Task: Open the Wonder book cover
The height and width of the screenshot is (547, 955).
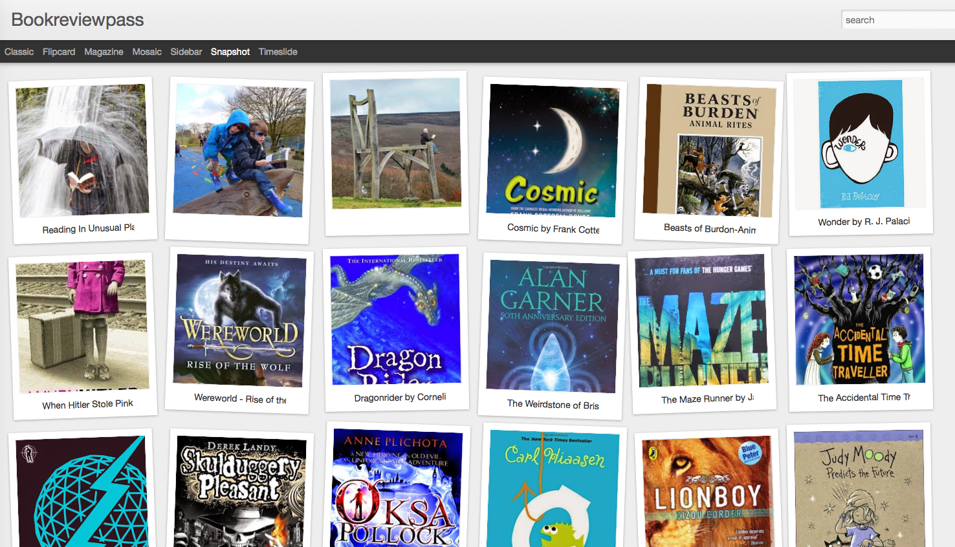Action: [x=860, y=144]
